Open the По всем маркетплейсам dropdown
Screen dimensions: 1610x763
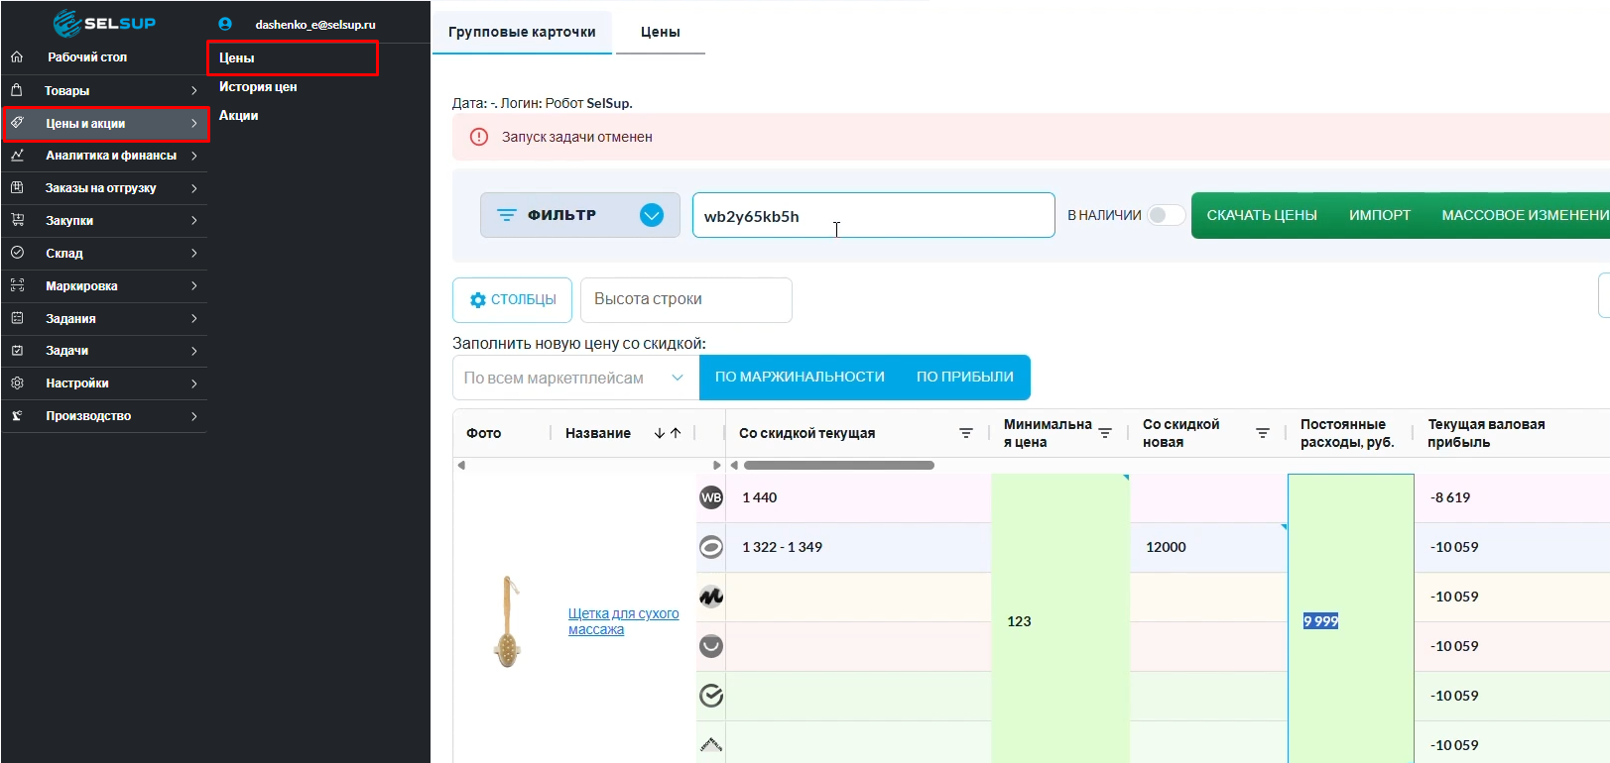575,378
